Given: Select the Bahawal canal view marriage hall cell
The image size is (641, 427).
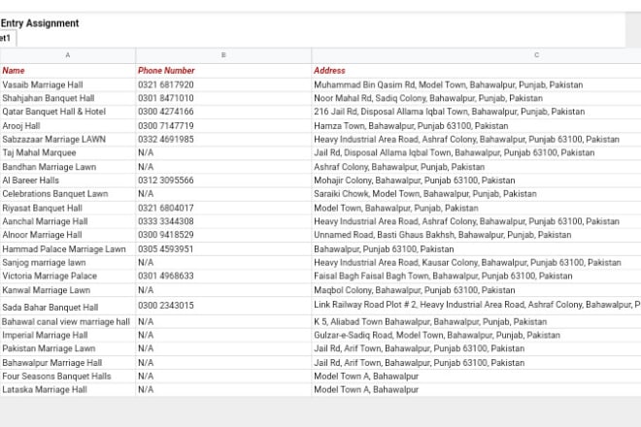Looking at the screenshot, I should pyautogui.click(x=67, y=322).
